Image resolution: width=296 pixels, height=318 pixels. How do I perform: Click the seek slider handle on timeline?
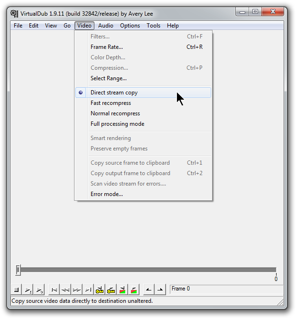pos(18,270)
